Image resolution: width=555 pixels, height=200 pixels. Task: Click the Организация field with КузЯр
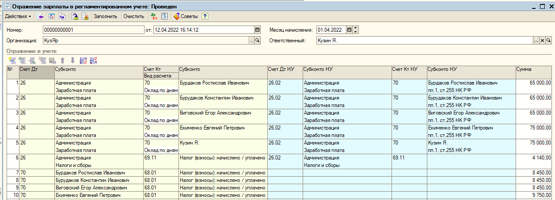(145, 41)
